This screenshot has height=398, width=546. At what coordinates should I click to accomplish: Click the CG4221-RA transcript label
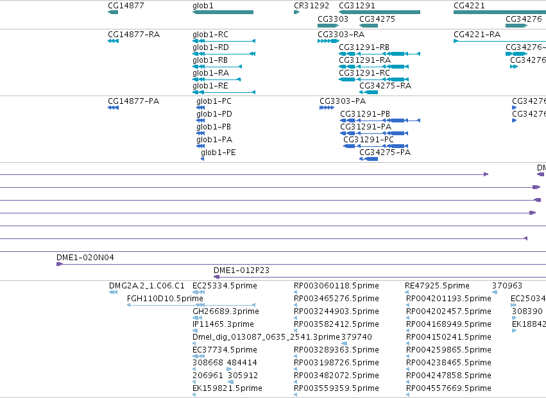click(477, 35)
